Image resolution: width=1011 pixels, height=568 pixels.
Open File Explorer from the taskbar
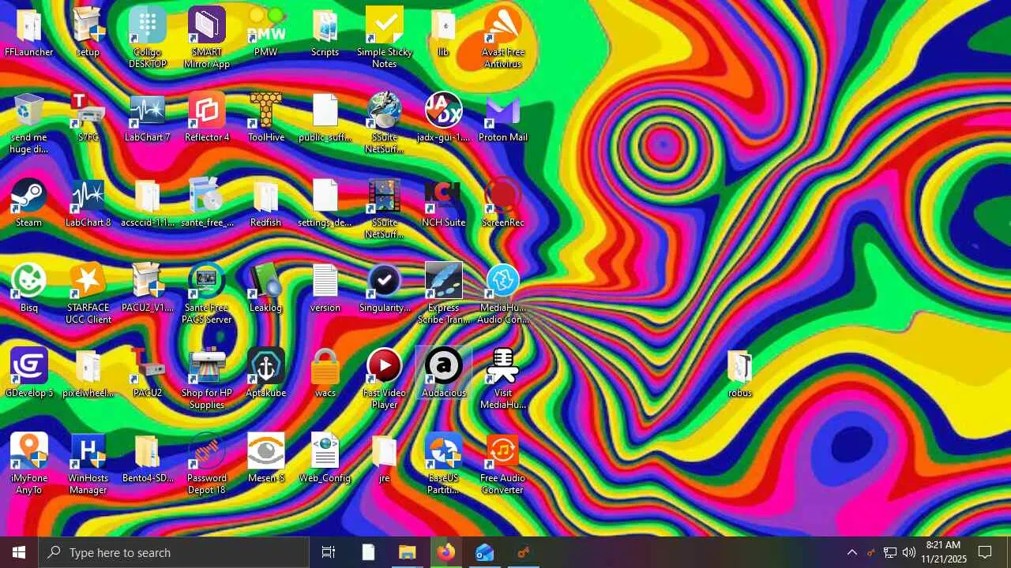[x=407, y=552]
